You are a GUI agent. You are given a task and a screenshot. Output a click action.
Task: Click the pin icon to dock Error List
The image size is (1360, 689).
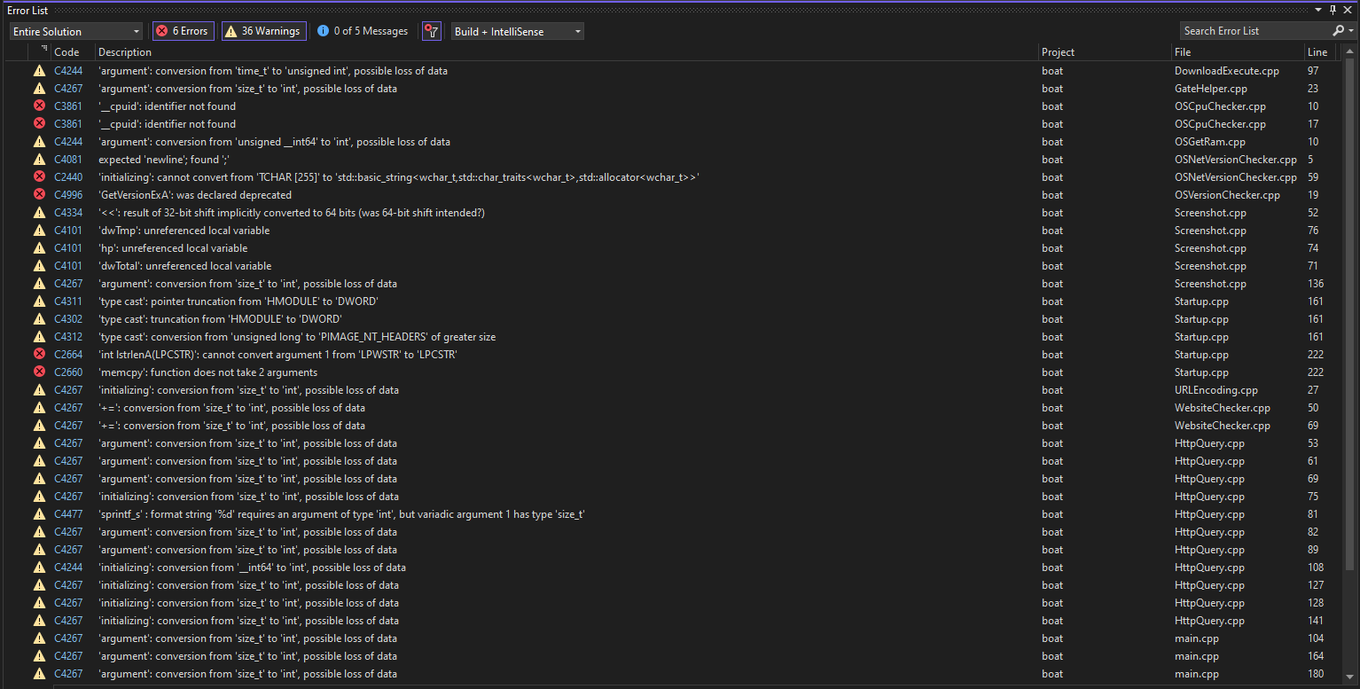[1333, 10]
